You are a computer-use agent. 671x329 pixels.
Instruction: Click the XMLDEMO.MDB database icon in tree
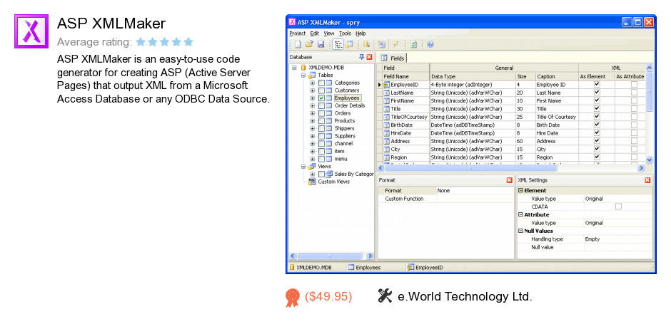coord(304,68)
